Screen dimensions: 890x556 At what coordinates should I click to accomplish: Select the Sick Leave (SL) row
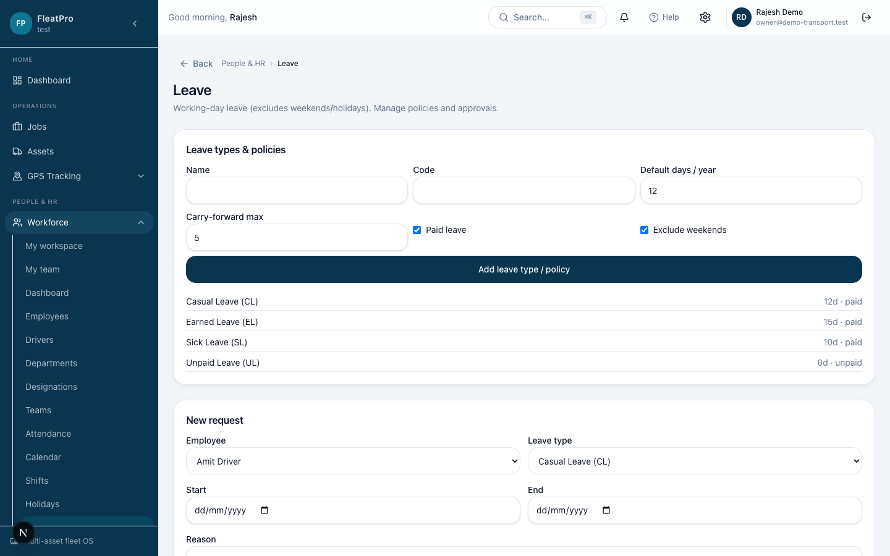click(524, 342)
